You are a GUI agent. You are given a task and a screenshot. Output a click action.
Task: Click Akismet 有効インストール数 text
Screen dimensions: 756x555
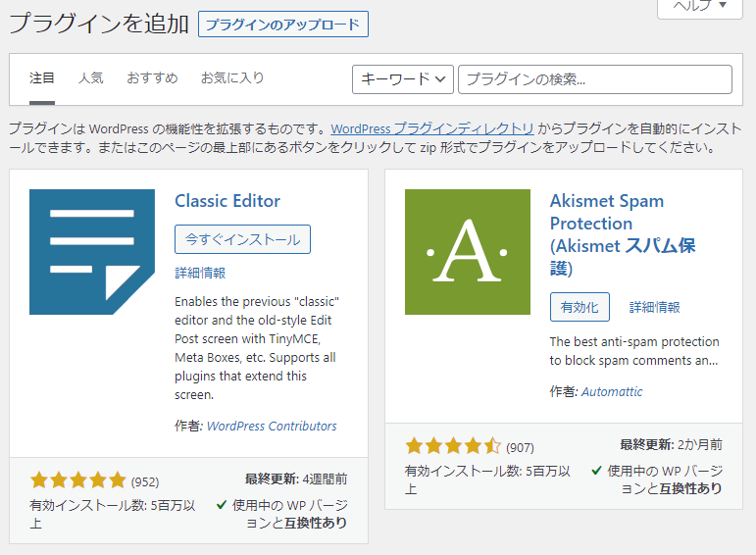(487, 479)
